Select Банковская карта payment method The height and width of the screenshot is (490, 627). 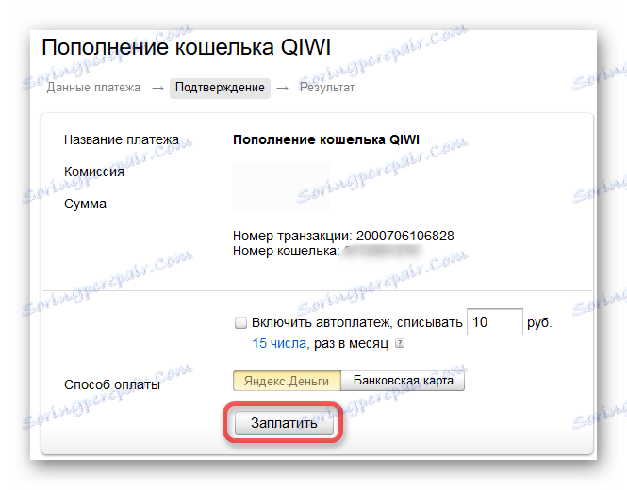pos(403,381)
